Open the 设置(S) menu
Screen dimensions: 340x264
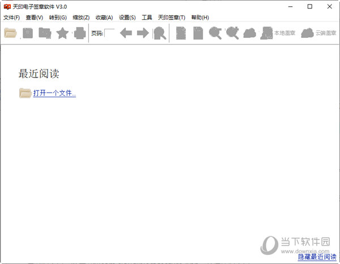click(x=127, y=18)
